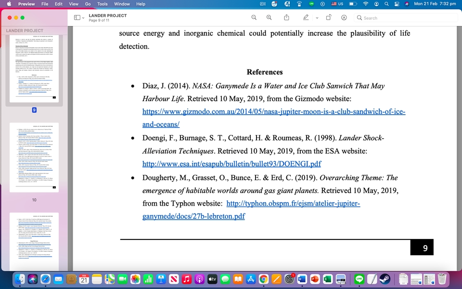Open Steam from the Dock
The width and height of the screenshot is (462, 289).
[x=385, y=279]
